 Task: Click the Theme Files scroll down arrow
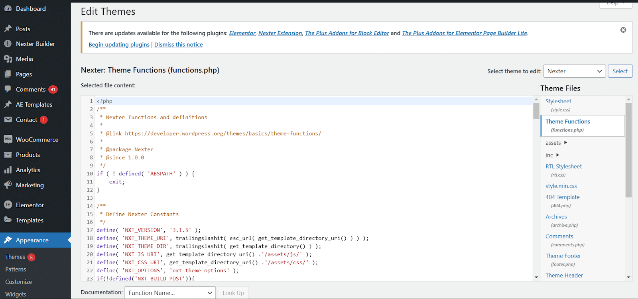pyautogui.click(x=628, y=277)
